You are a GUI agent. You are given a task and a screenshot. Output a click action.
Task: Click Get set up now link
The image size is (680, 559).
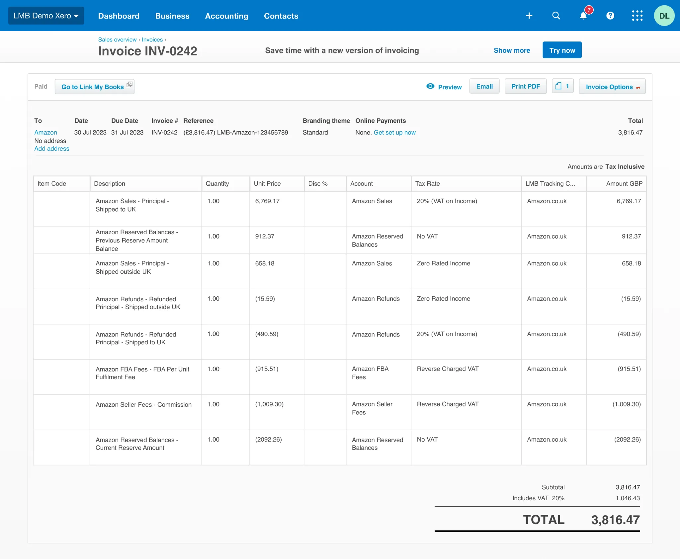[x=394, y=132]
